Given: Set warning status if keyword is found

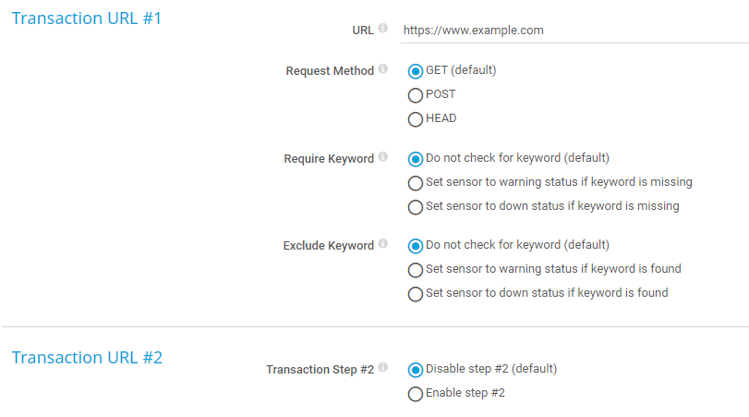Looking at the screenshot, I should pos(416,270).
